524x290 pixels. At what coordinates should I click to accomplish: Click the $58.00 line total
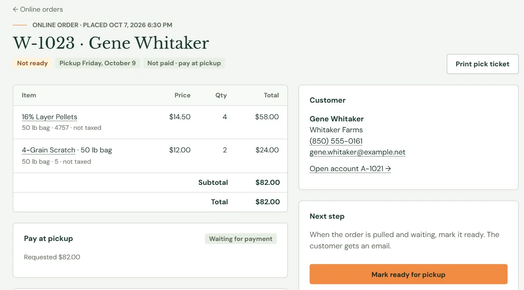[267, 117]
